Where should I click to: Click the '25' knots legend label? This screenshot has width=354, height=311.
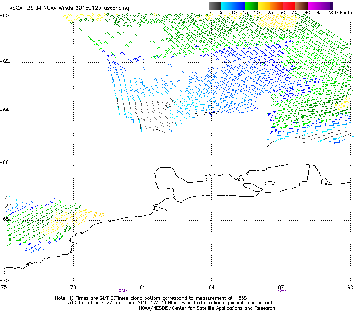click(270, 13)
